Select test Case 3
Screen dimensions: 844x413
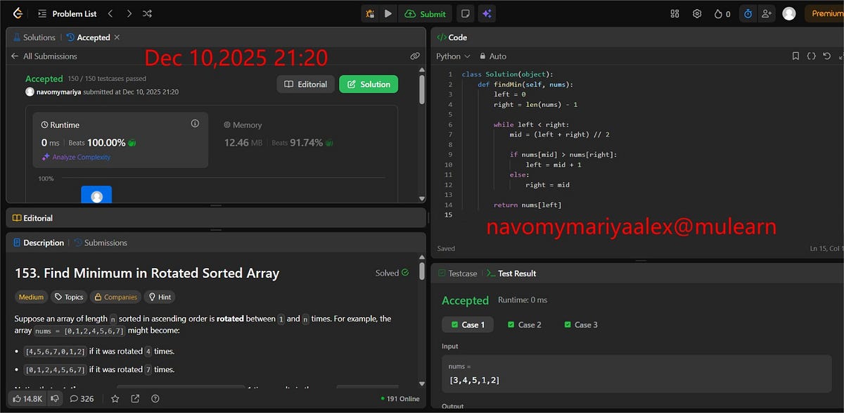[x=581, y=325]
